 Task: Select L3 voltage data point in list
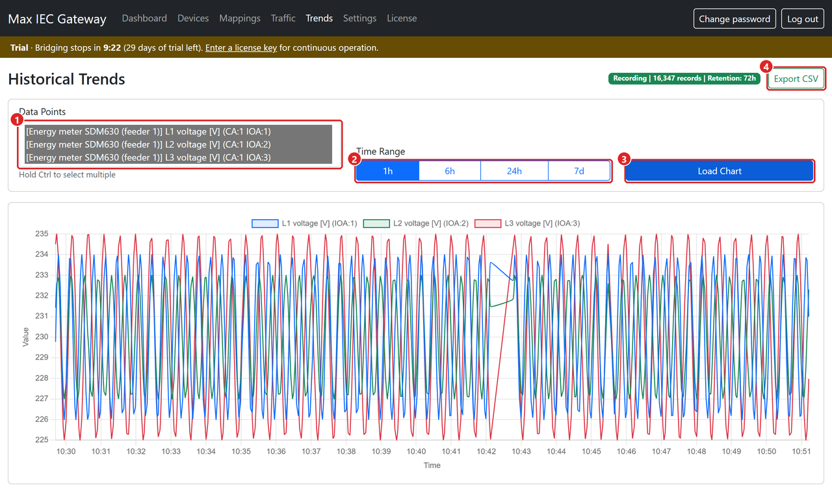point(179,157)
